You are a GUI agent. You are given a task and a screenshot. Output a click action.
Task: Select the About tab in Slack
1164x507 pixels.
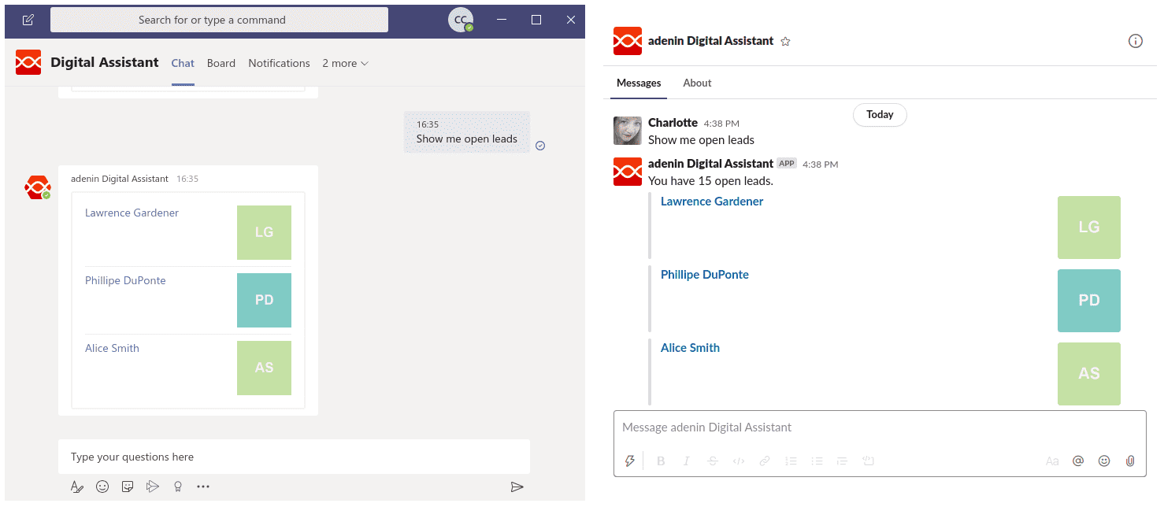(697, 83)
